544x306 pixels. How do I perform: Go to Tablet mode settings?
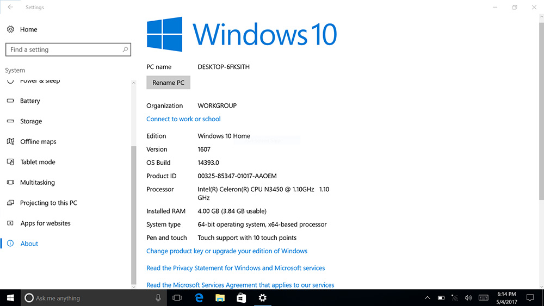tap(38, 162)
